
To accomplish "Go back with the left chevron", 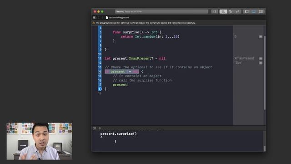I will pyautogui.click(x=99, y=18).
